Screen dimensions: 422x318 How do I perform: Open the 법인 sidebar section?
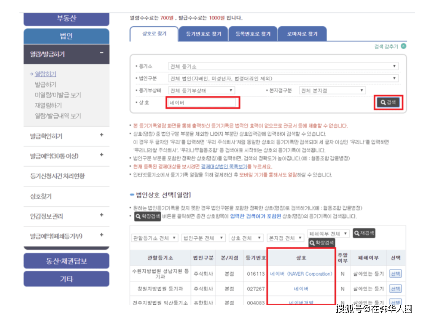66,36
